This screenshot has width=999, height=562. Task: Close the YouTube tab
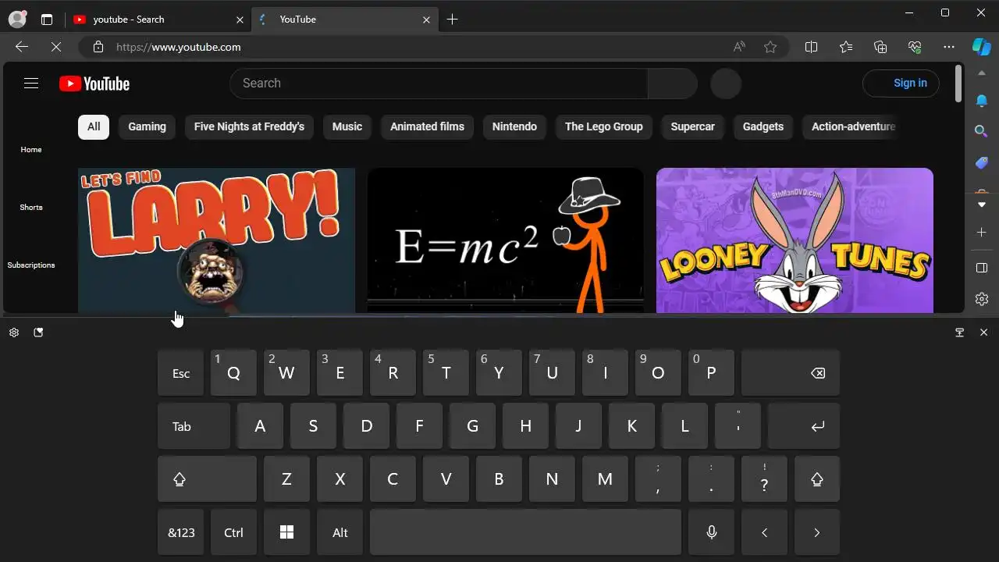[426, 20]
